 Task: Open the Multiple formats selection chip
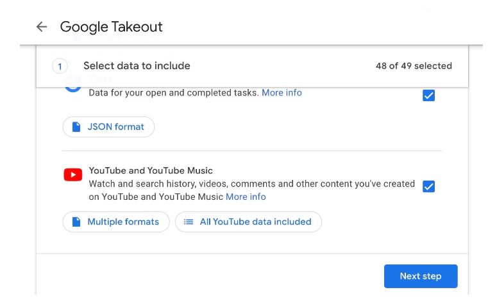116,222
